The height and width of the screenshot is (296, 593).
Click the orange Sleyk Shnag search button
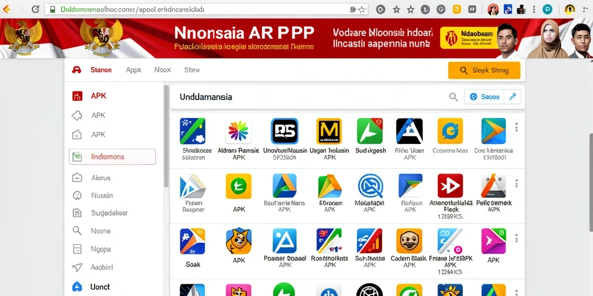click(x=484, y=70)
